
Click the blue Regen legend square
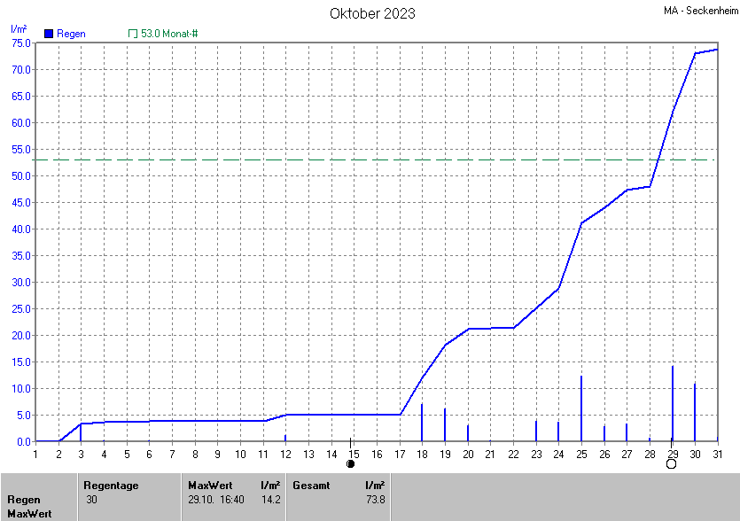pyautogui.click(x=49, y=34)
